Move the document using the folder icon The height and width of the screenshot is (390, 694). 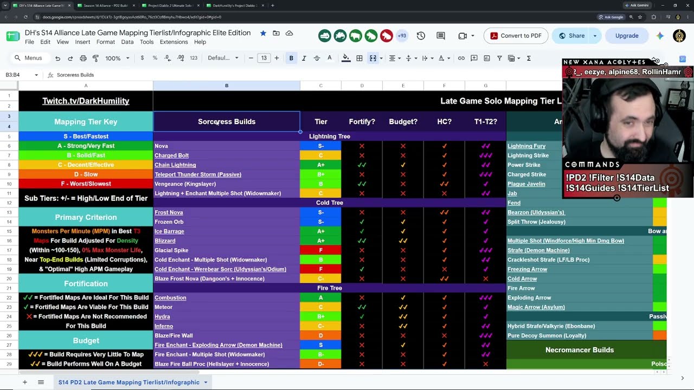click(276, 33)
